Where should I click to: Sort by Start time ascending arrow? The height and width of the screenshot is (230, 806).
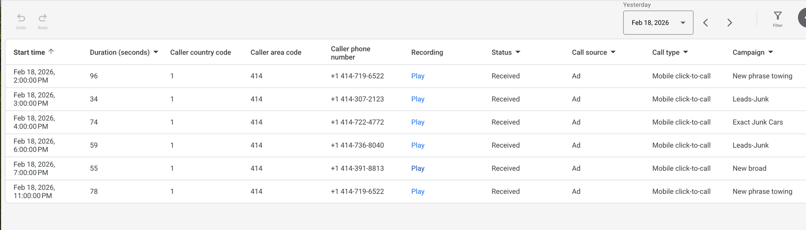(51, 52)
